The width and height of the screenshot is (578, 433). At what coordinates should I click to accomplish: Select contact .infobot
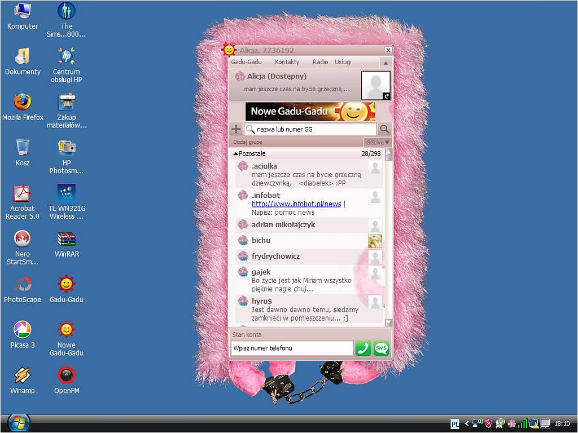pos(309,203)
